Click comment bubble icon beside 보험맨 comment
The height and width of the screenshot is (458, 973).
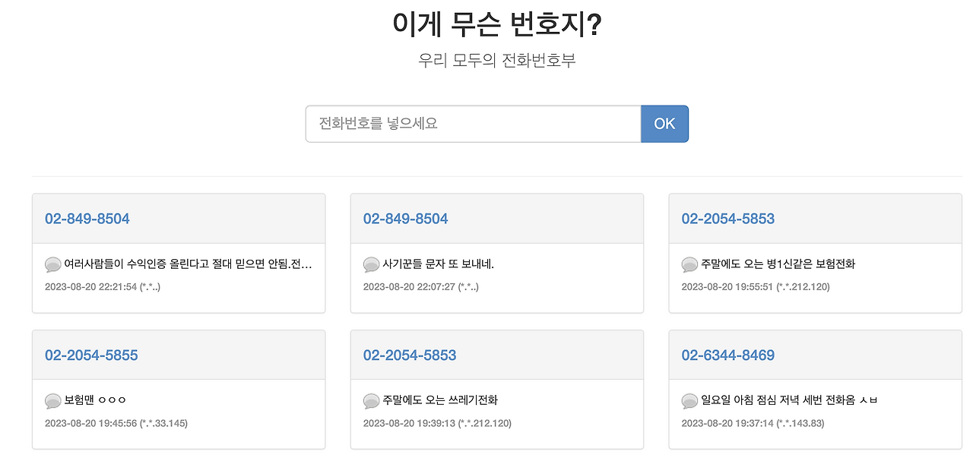pyautogui.click(x=53, y=401)
